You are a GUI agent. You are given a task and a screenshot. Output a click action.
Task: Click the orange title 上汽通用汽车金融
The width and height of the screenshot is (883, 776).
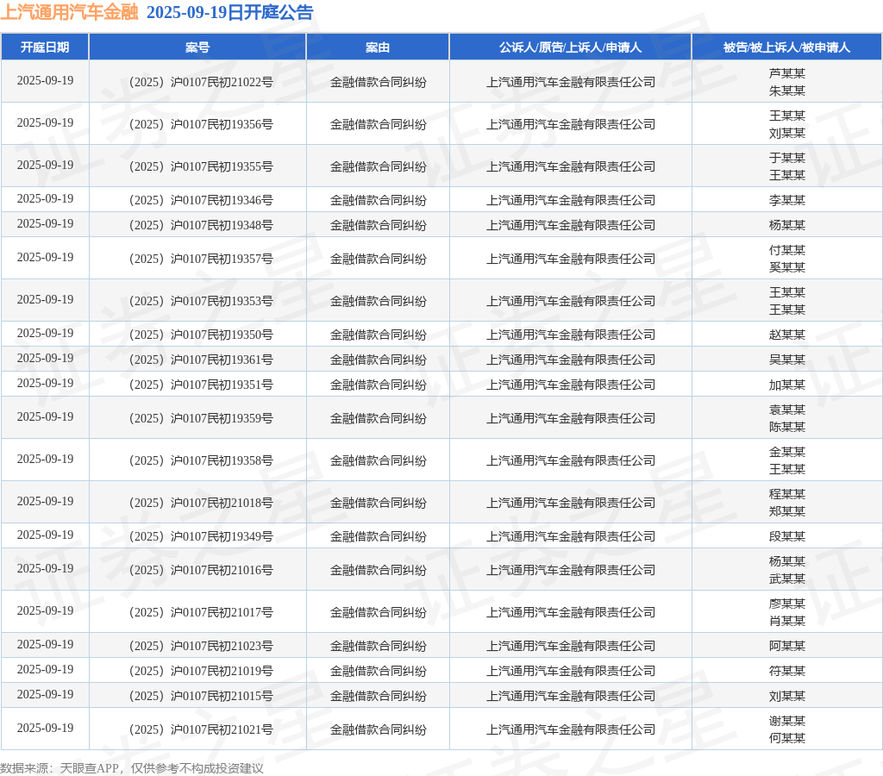[x=69, y=12]
